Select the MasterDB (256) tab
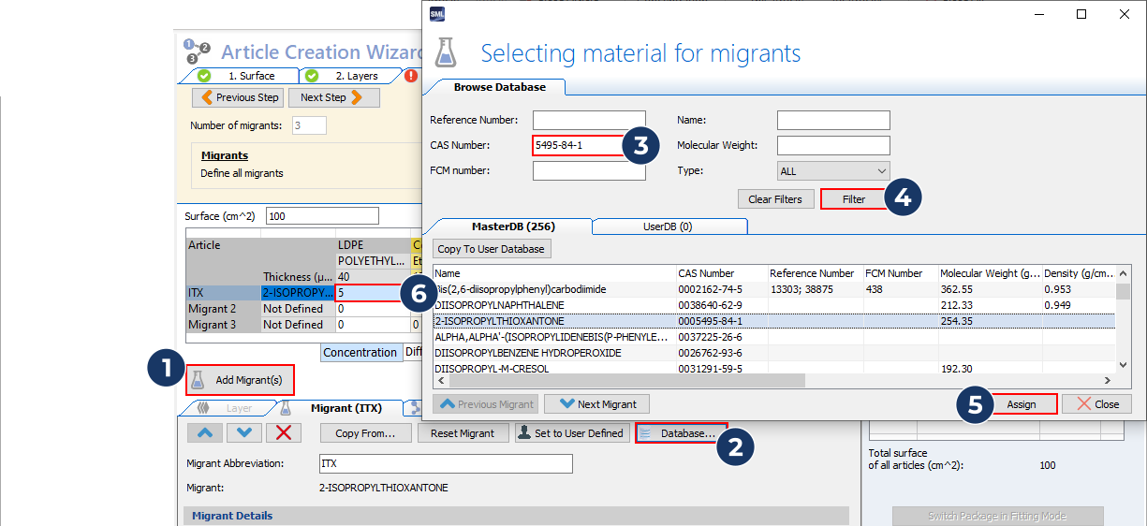This screenshot has width=1147, height=526. 513,226
